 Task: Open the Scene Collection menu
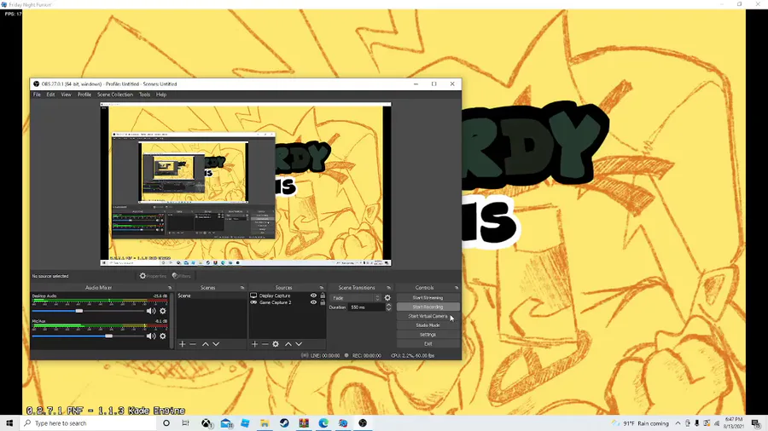[x=115, y=95]
